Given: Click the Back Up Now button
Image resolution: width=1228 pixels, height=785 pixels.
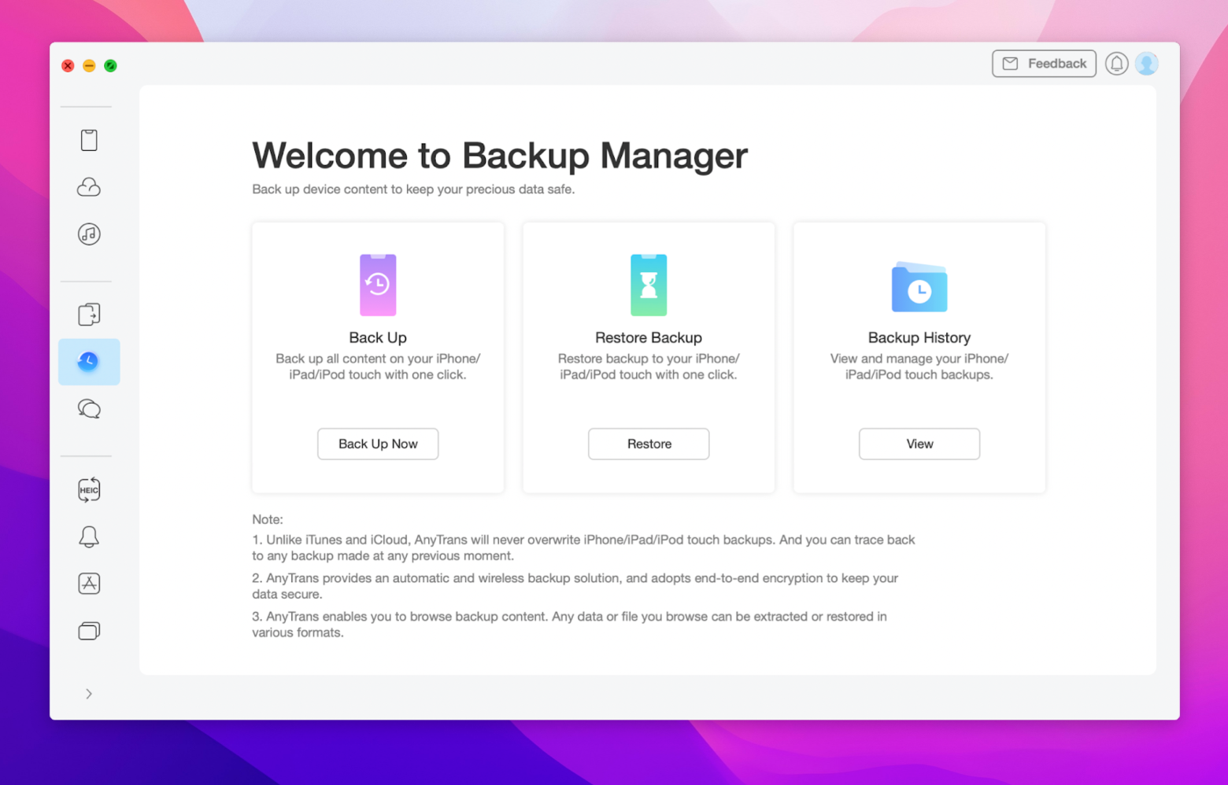Looking at the screenshot, I should [378, 444].
